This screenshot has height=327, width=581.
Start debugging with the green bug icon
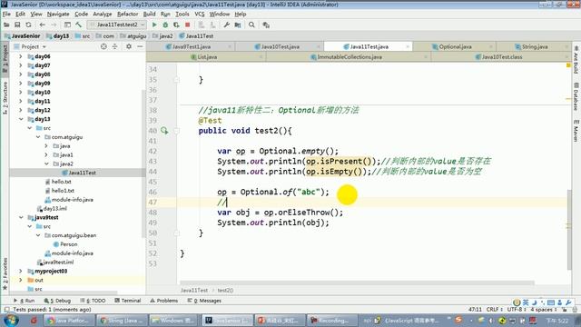(165, 25)
